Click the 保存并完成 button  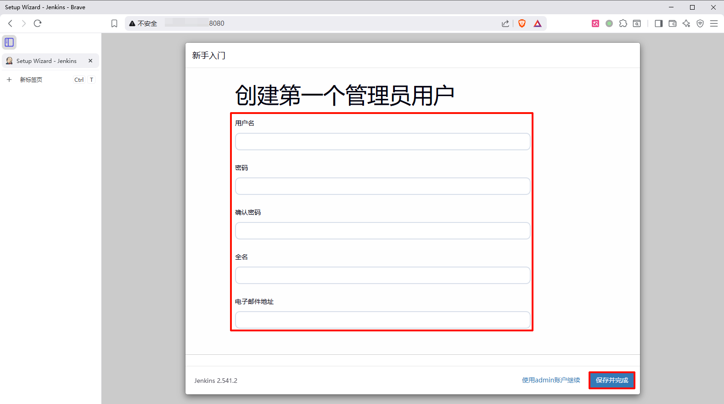pyautogui.click(x=612, y=380)
